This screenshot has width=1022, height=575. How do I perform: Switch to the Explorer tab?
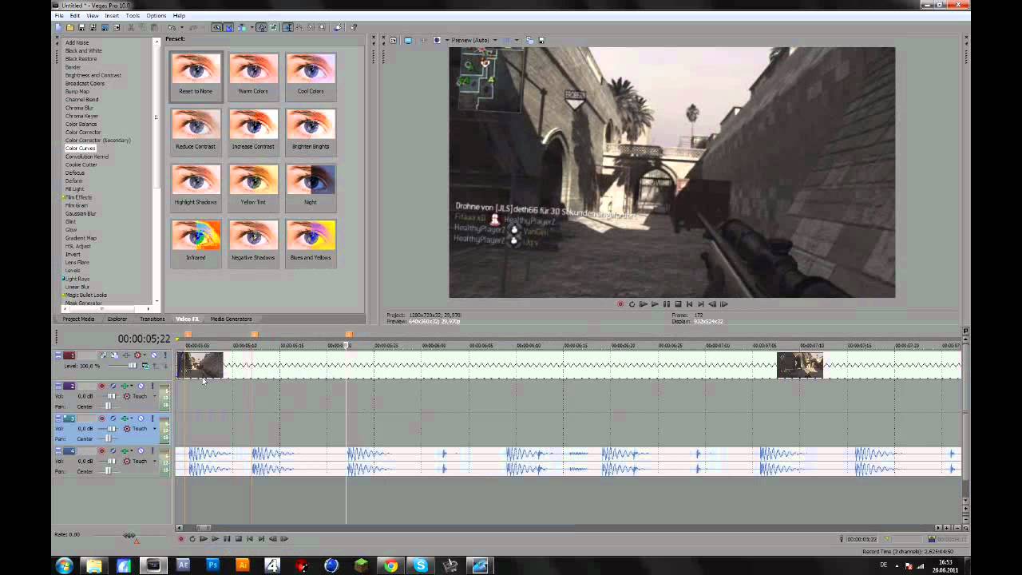coord(117,319)
